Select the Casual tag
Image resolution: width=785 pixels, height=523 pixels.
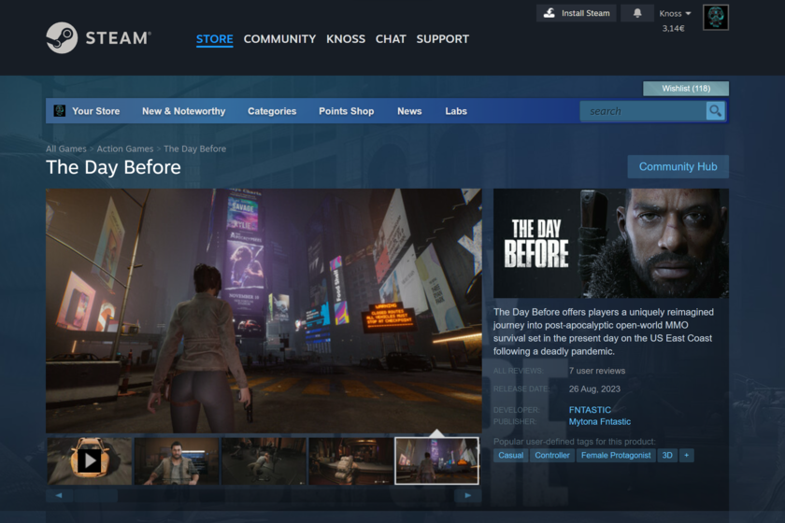click(x=510, y=455)
